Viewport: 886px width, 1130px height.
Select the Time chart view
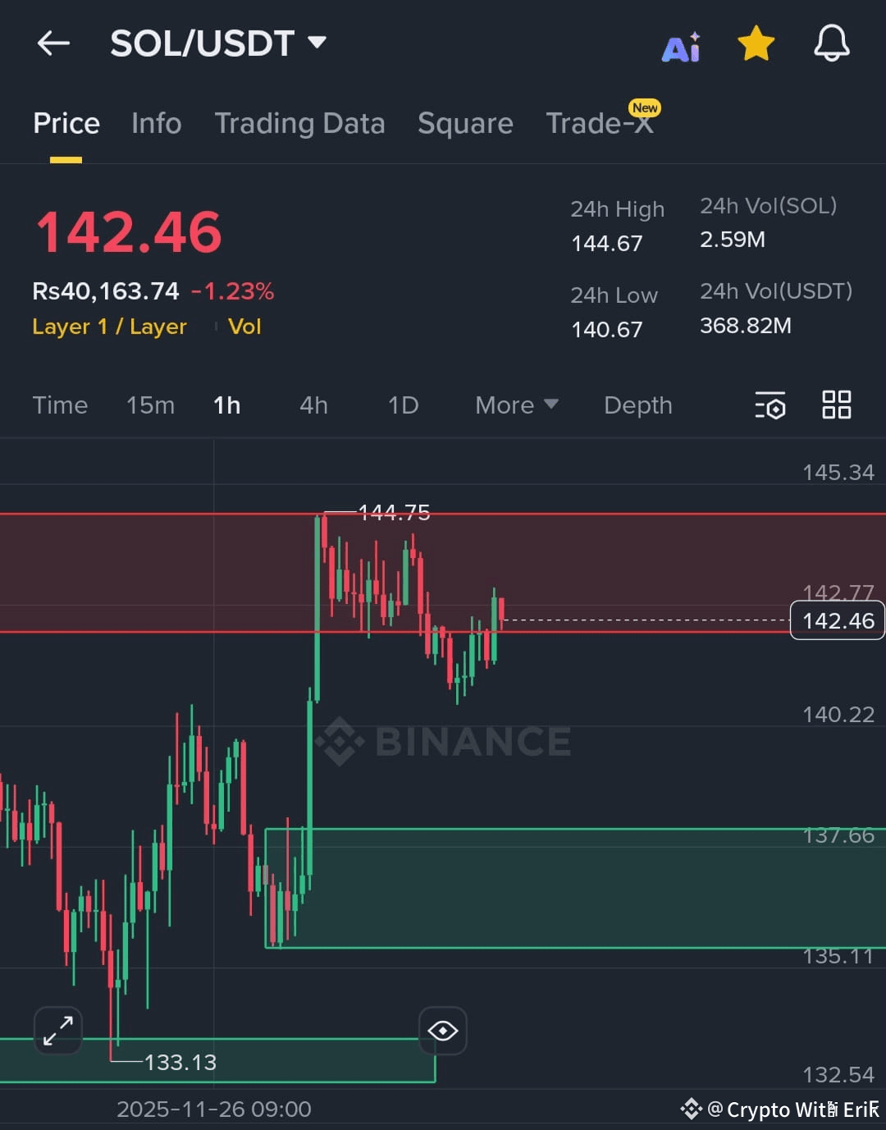pyautogui.click(x=60, y=405)
